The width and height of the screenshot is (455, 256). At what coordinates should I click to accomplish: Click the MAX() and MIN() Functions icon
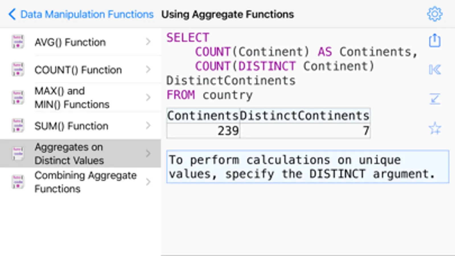18,98
